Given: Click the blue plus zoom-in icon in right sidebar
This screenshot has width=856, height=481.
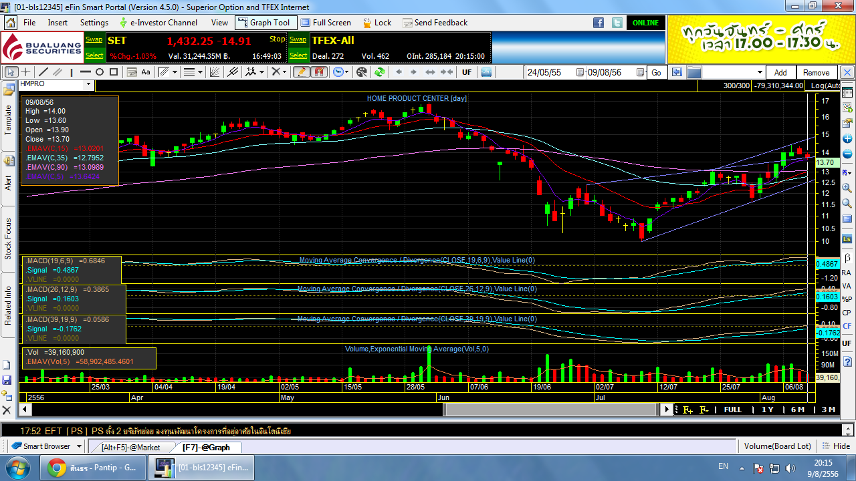Looking at the screenshot, I should (x=847, y=139).
